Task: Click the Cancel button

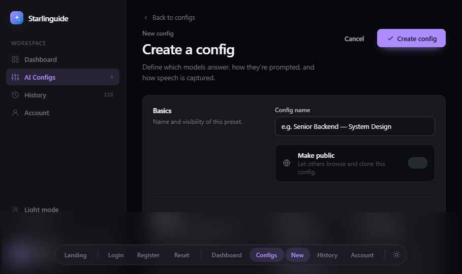Action: tap(354, 39)
